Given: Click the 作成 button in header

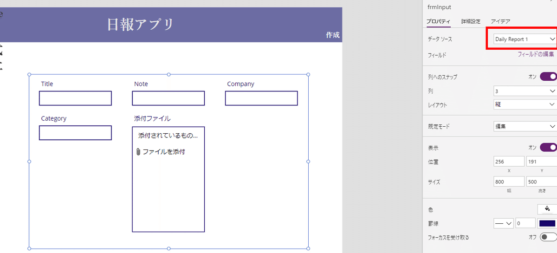Looking at the screenshot, I should point(333,35).
